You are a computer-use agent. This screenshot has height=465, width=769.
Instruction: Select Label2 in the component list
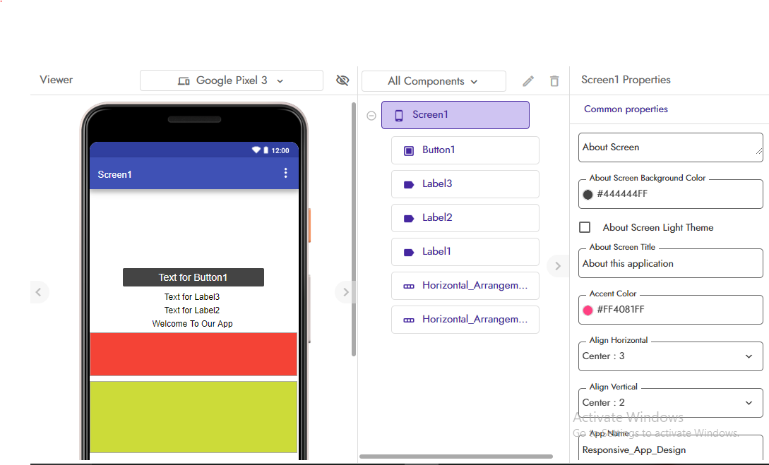465,218
